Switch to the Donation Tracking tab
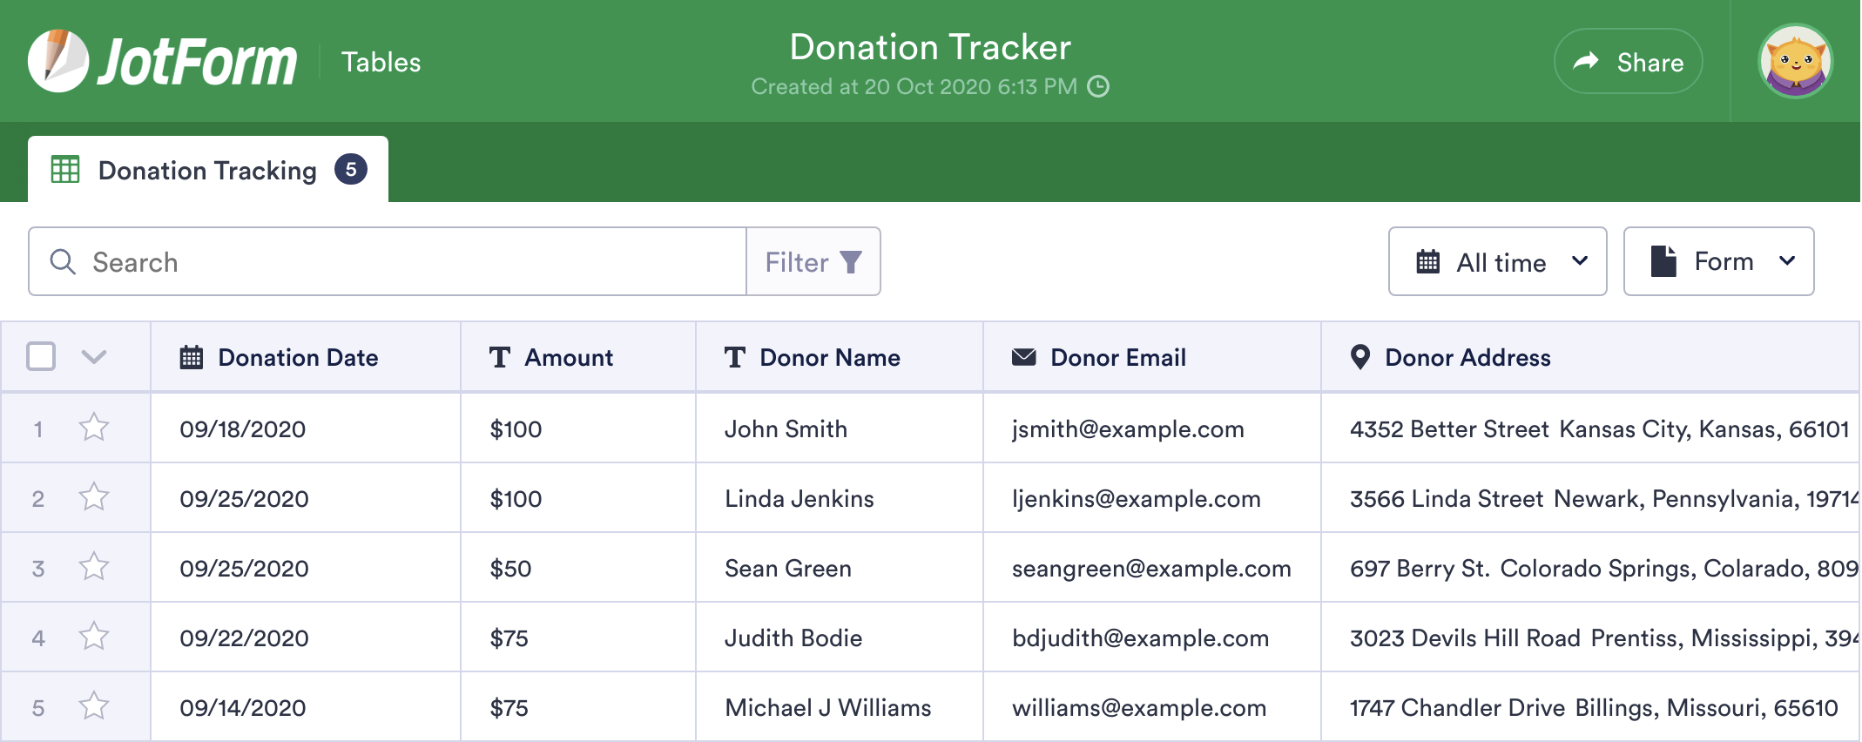This screenshot has height=742, width=1862. [x=207, y=170]
